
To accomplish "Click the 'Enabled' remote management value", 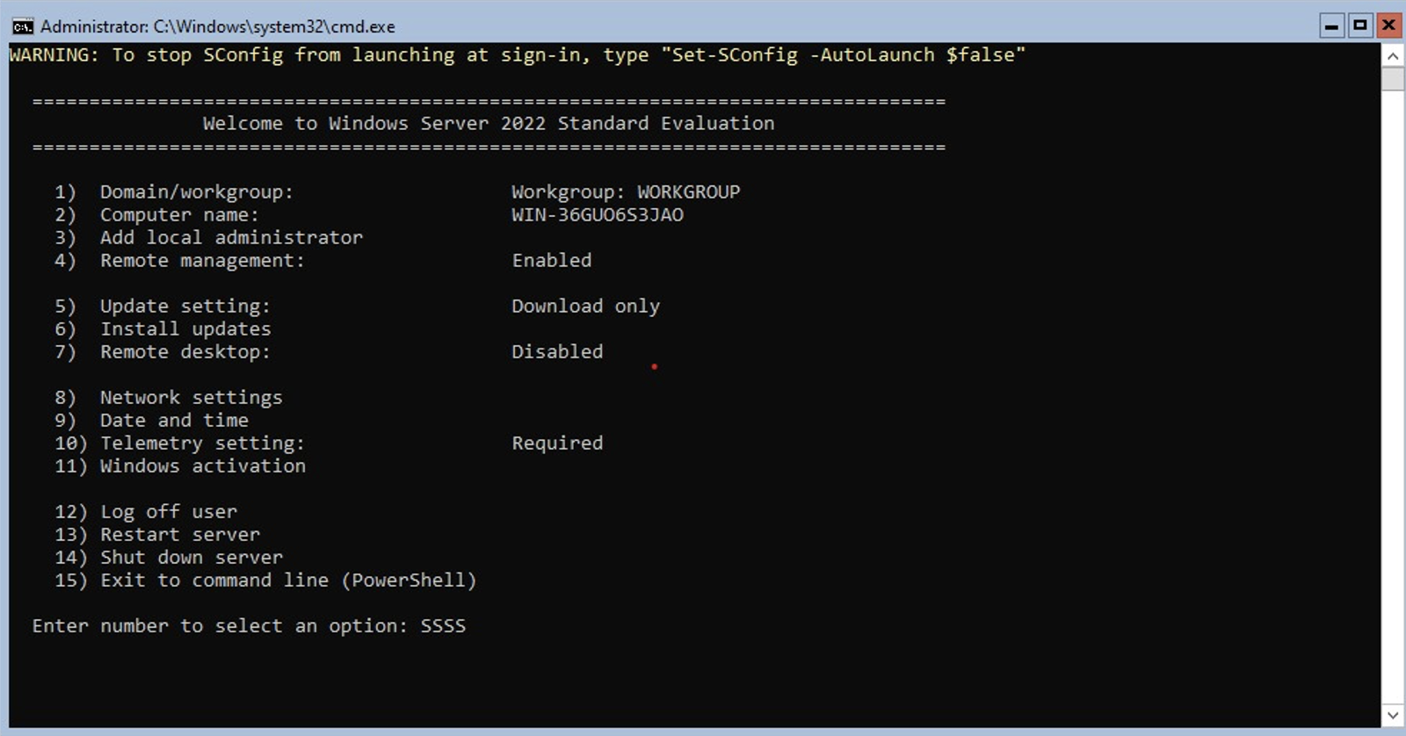I will [x=552, y=261].
